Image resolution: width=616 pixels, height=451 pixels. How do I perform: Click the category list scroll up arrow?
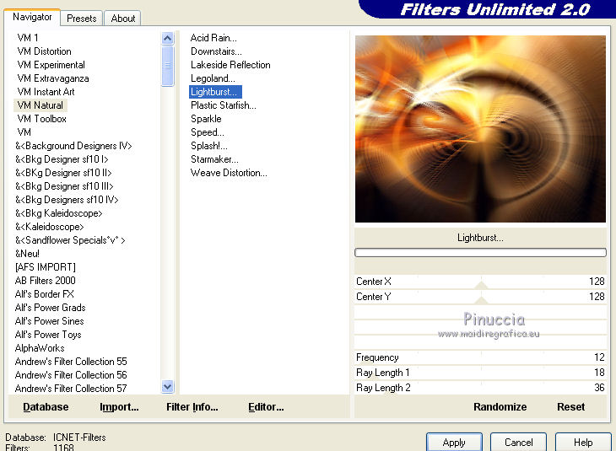(x=167, y=38)
